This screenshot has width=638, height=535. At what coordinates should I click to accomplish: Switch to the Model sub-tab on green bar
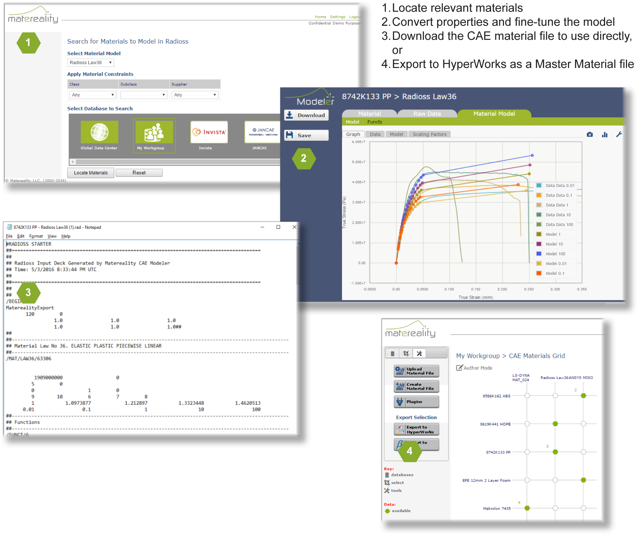352,122
